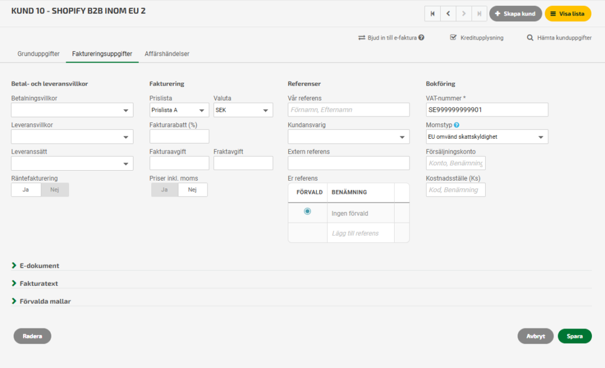Screen dimensions: 605x368
Task: Navigate to the next customer
Action: click(x=464, y=14)
